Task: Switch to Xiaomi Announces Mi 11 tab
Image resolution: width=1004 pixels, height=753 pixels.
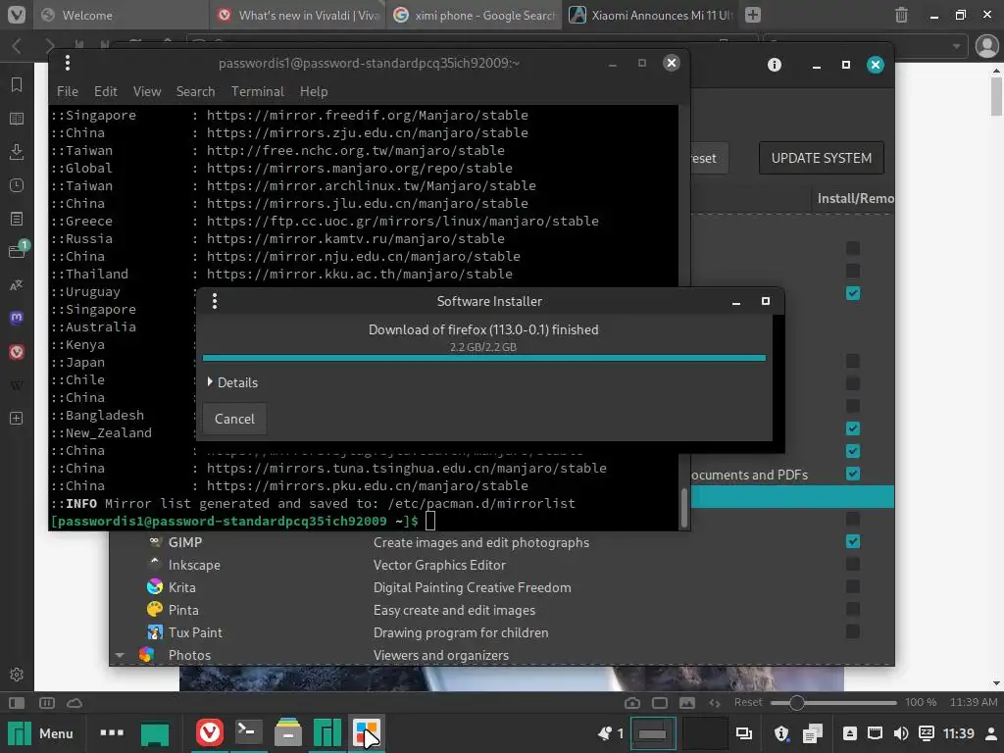Action: tap(651, 15)
